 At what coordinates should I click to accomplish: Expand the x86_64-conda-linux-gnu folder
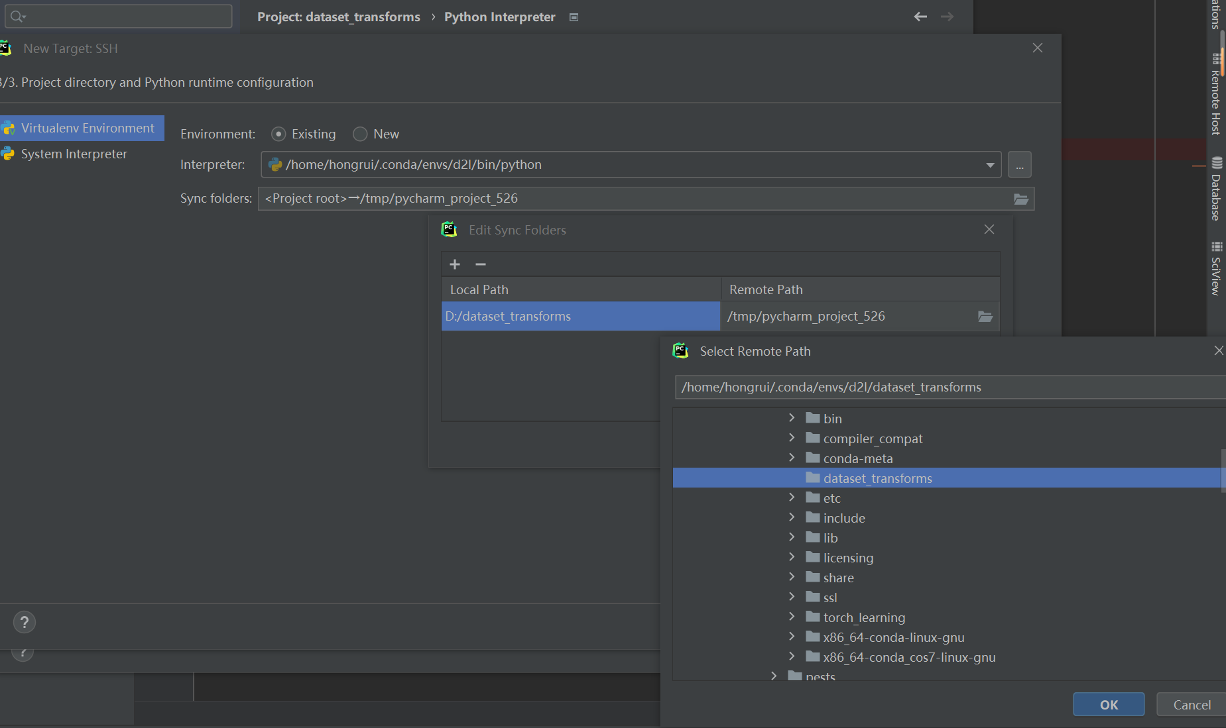(x=792, y=637)
